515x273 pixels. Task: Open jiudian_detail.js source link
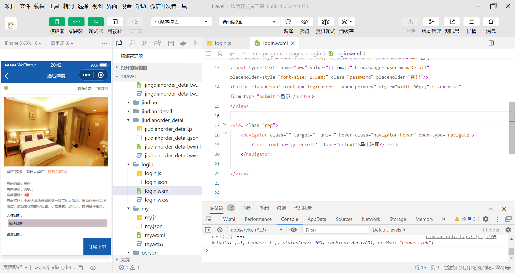click(x=461, y=237)
